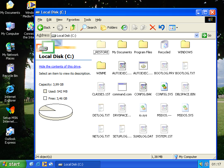Open the Forward history dropdown arrow
This screenshot has height=168, width=224.
pos(66,27)
